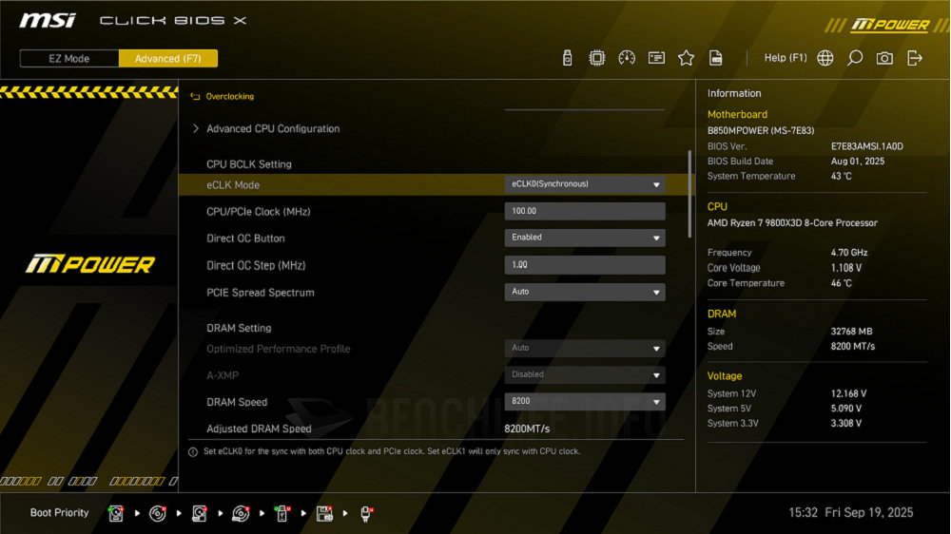The image size is (951, 534).
Task: Click the BIOS build date Aug 01, 2025
Action: (858, 162)
